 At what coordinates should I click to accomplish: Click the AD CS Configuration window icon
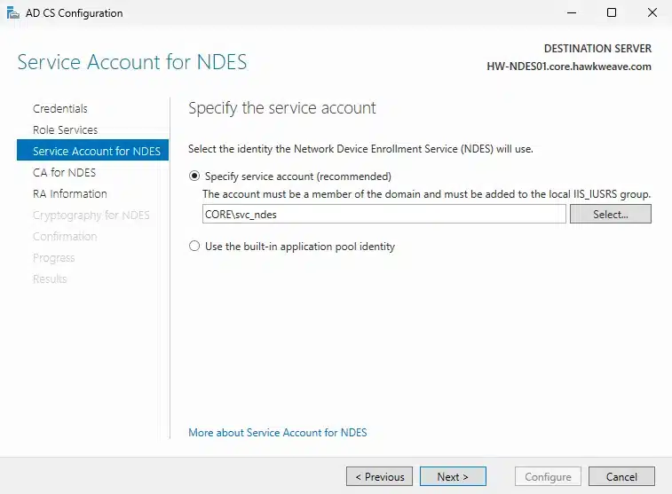tap(11, 13)
